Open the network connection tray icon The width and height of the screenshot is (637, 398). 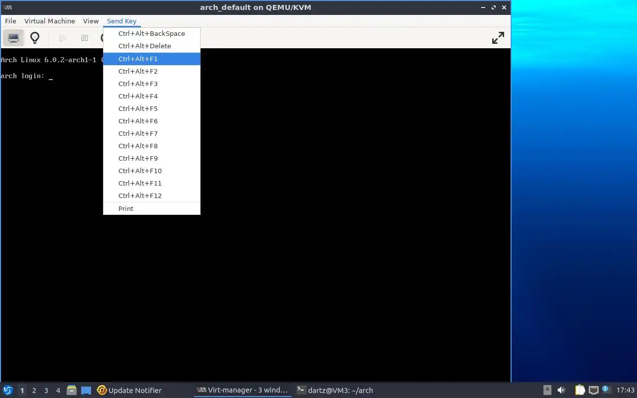(593, 390)
